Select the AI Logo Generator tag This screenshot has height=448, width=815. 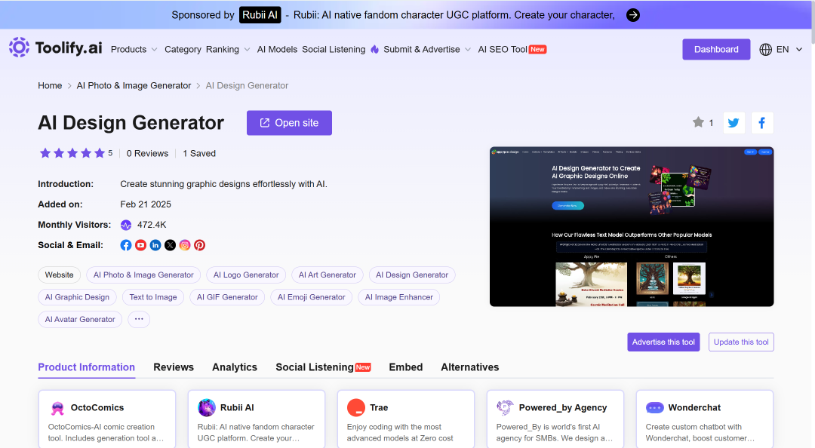pos(246,275)
